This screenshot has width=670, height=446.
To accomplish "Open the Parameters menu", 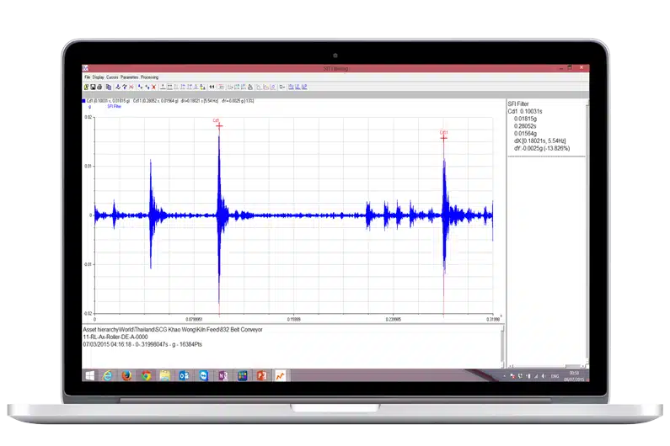I will (x=129, y=77).
